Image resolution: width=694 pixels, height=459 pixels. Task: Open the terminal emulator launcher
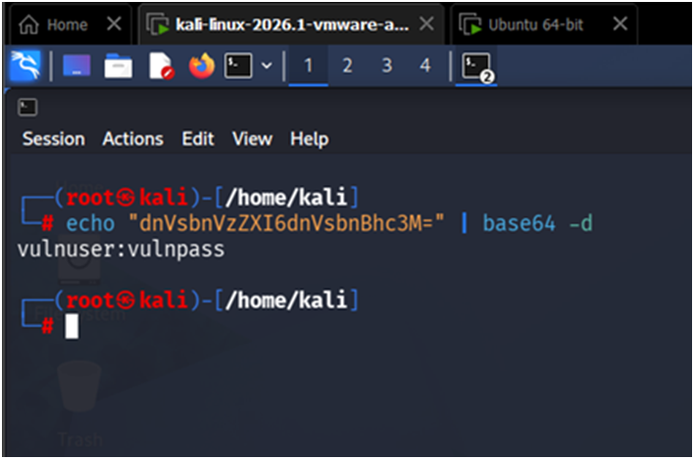coord(238,66)
